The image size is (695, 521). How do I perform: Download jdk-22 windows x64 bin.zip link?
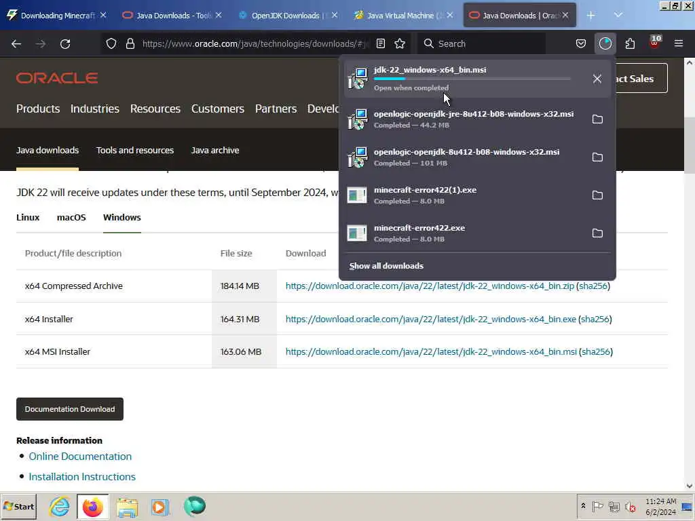coord(430,286)
